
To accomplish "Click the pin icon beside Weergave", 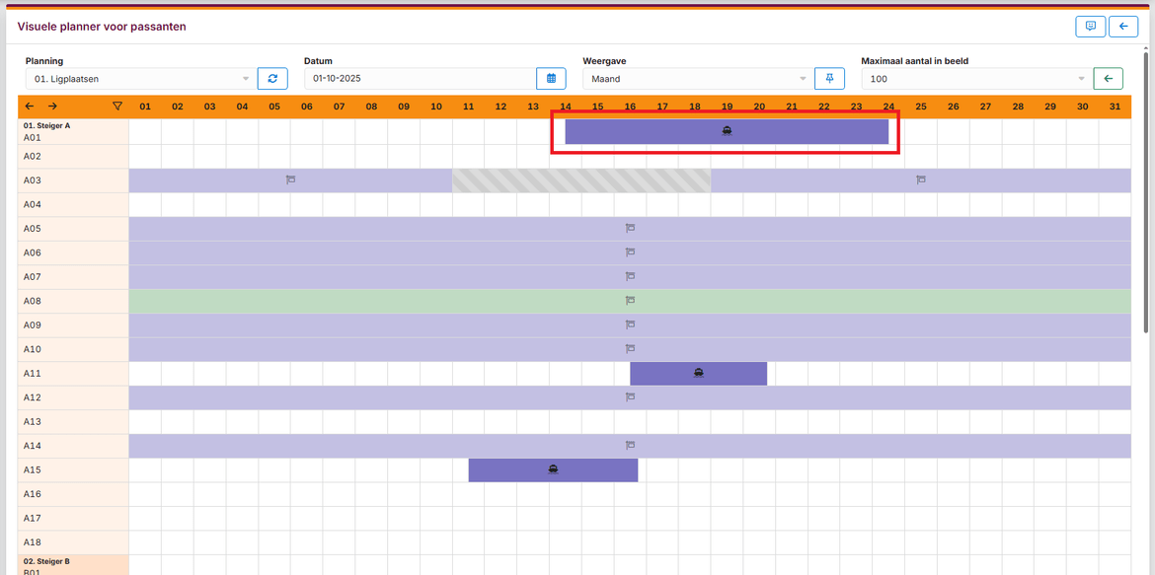I will coord(829,79).
